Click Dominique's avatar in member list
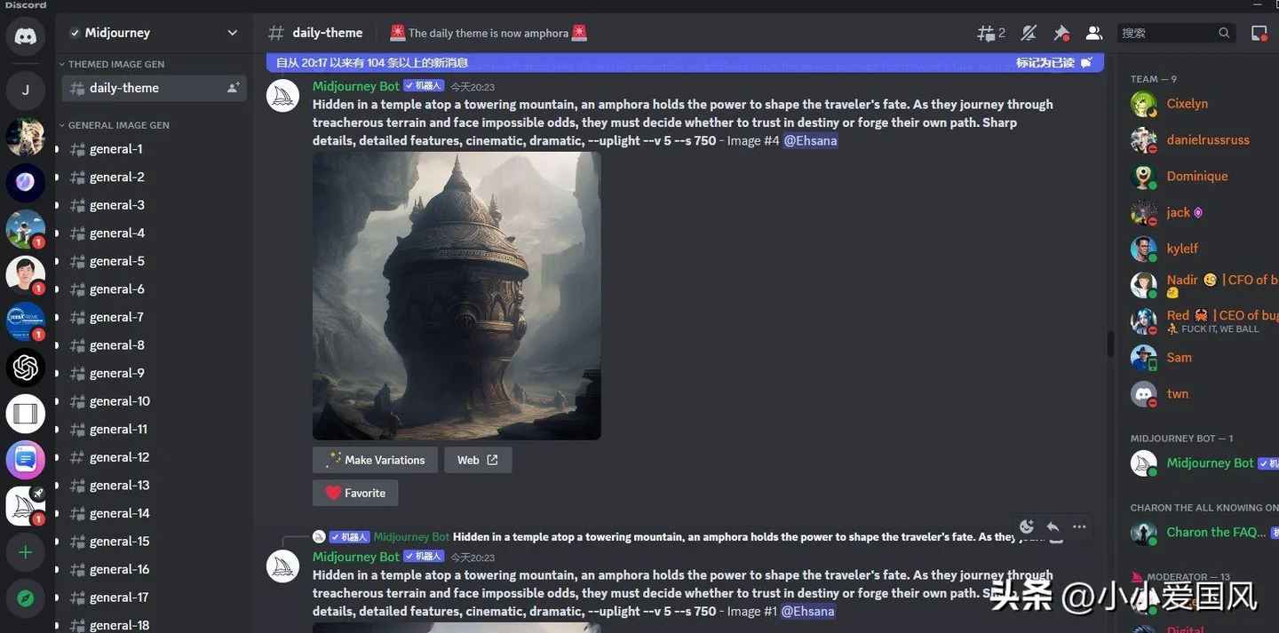 [1144, 177]
